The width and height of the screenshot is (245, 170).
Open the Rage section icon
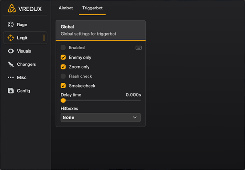tap(11, 25)
